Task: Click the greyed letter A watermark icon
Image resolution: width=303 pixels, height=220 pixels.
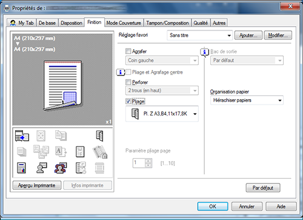Action: coord(61,152)
